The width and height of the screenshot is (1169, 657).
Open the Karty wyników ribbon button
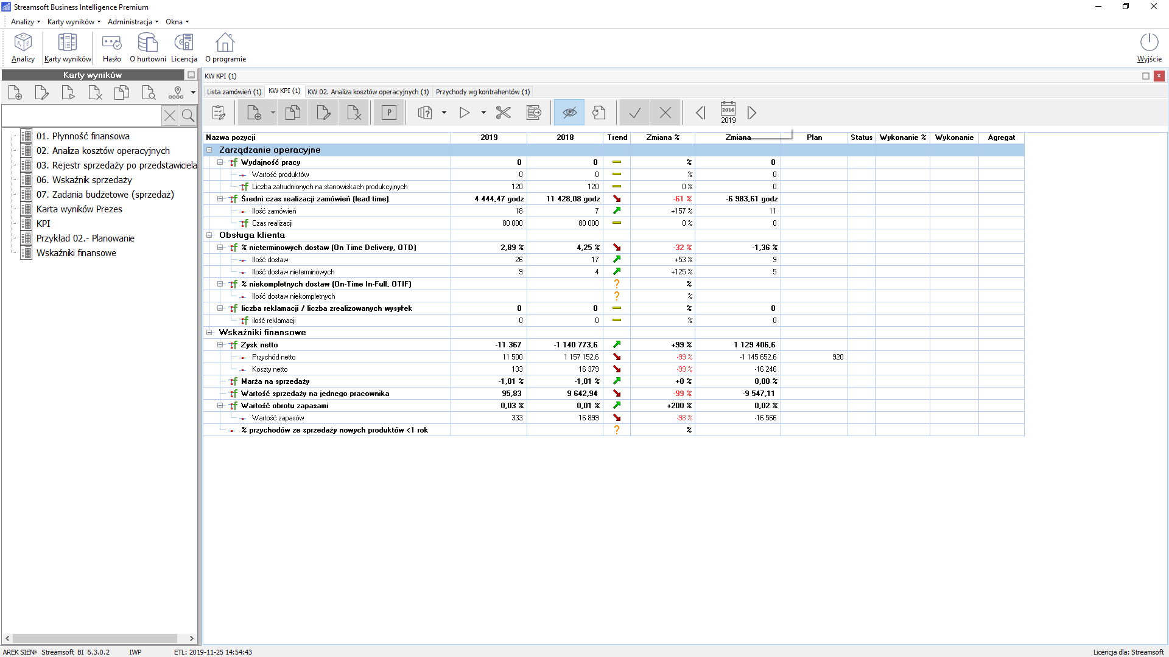[68, 47]
